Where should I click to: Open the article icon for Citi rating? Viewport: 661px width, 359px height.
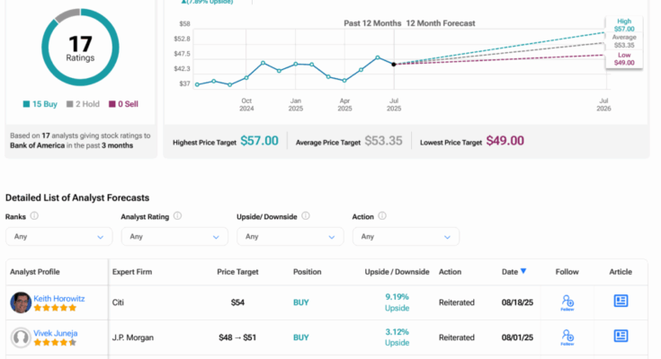(621, 302)
